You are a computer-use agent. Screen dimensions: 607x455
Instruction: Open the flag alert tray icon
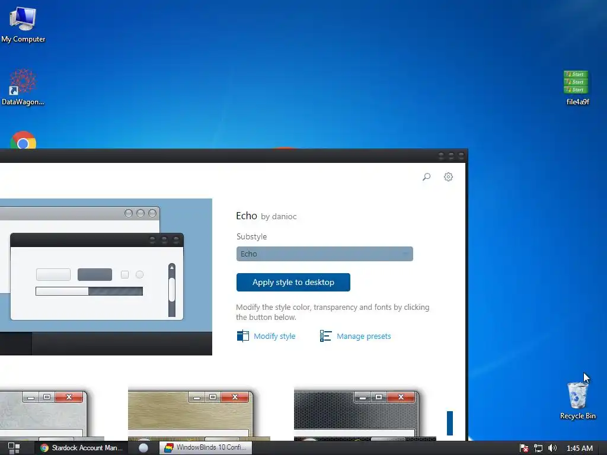[524, 448]
